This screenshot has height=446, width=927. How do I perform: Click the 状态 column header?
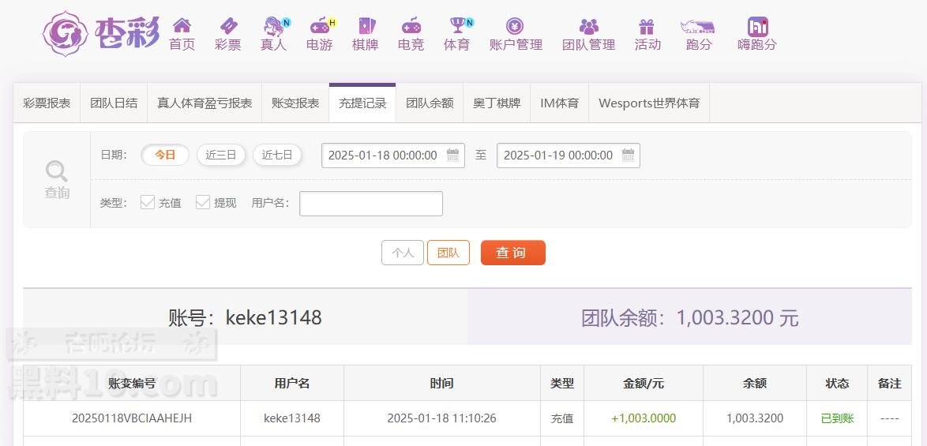837,384
